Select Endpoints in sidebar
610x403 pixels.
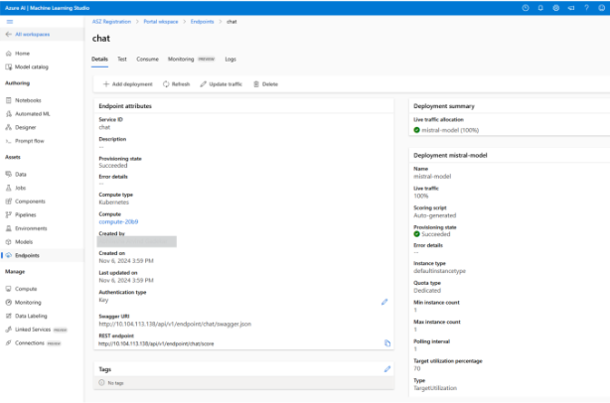tap(23, 255)
